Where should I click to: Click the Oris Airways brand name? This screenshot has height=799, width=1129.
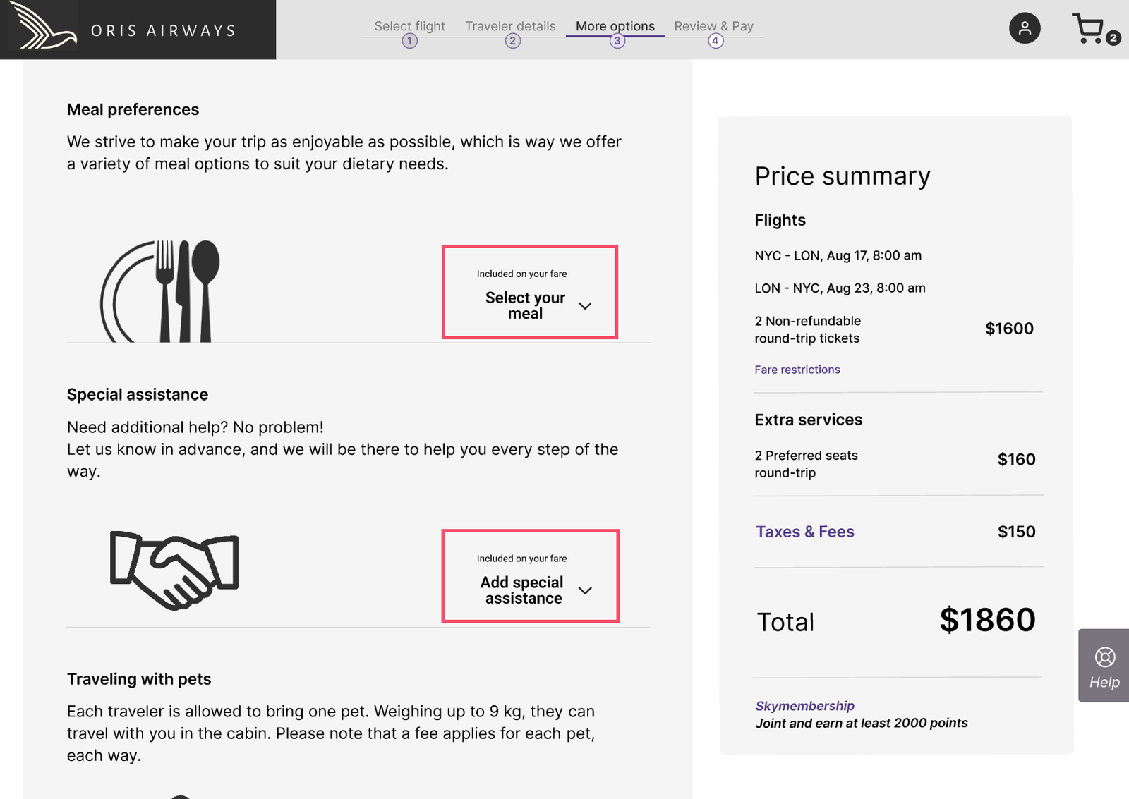(163, 31)
